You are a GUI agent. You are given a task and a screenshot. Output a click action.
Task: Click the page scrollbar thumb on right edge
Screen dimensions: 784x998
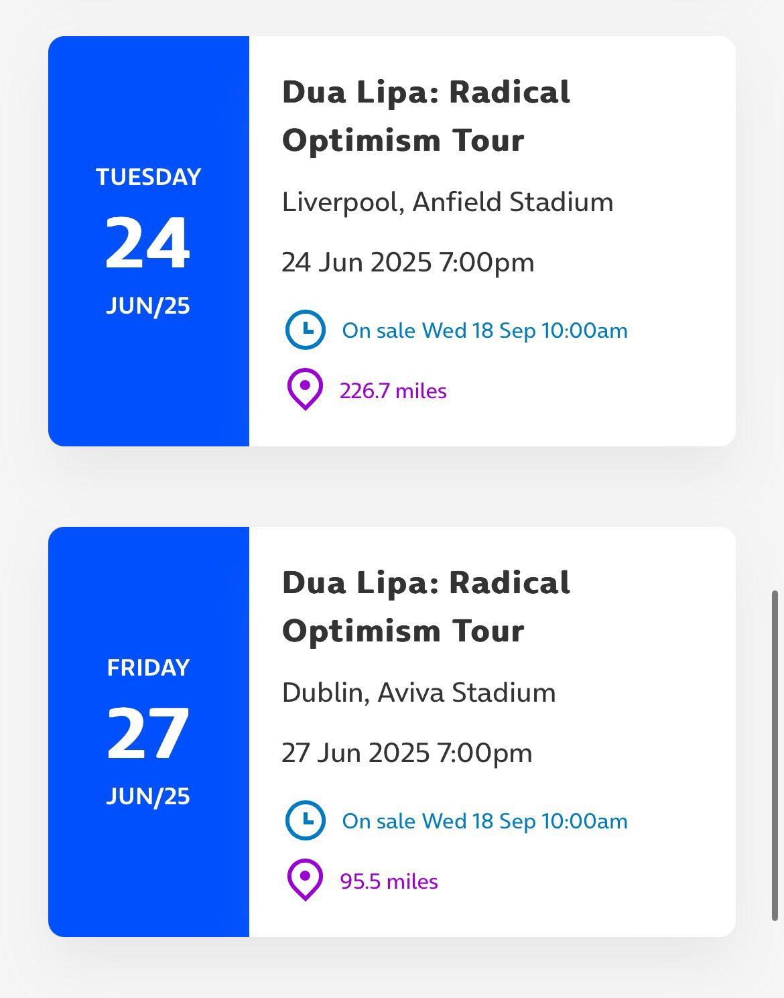pos(775,755)
